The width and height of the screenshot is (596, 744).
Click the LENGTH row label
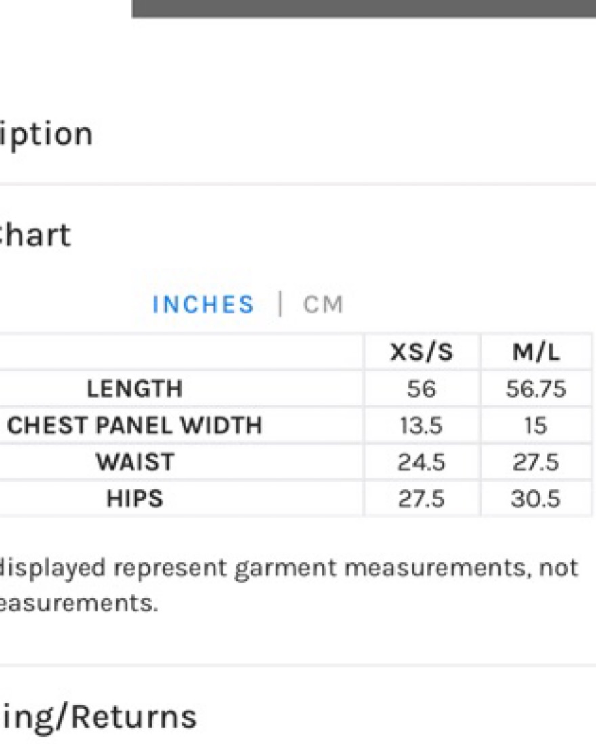(135, 389)
